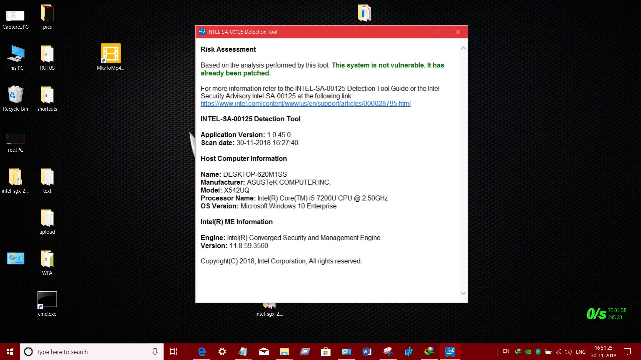This screenshot has width=641, height=360.
Task: Open Windows Settings from the taskbar
Action: (x=222, y=352)
